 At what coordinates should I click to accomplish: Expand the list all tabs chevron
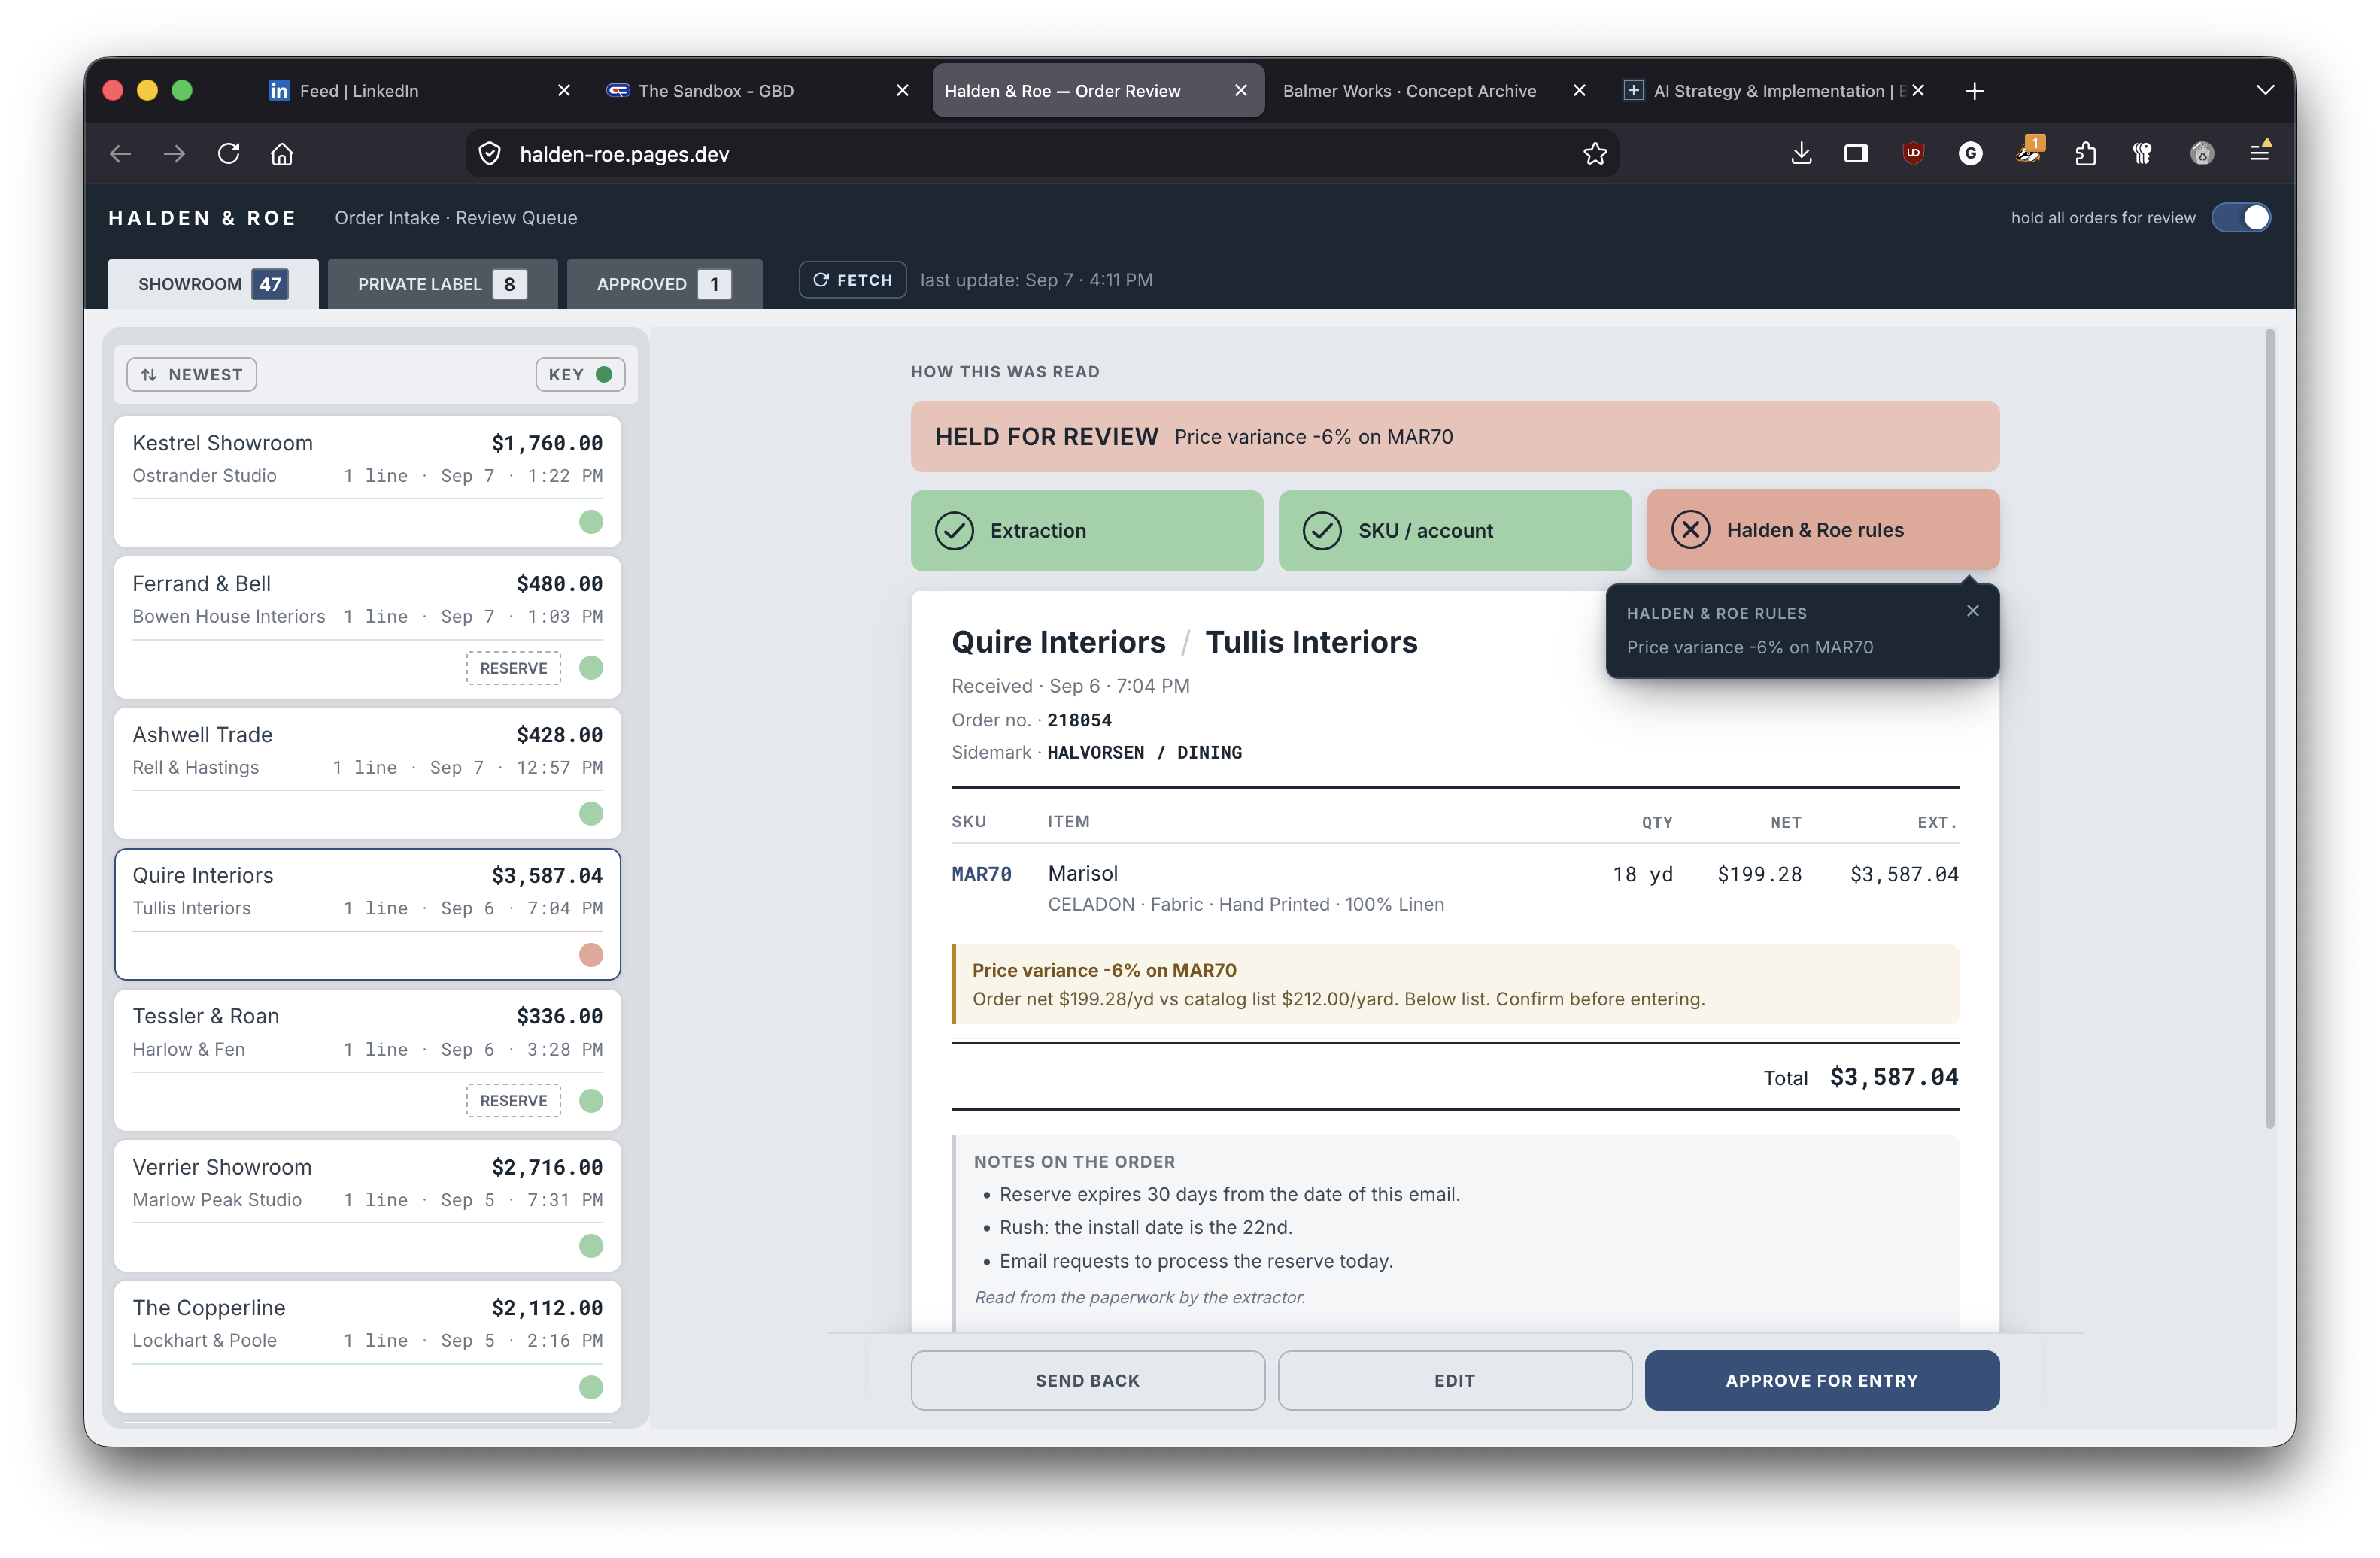(2265, 91)
